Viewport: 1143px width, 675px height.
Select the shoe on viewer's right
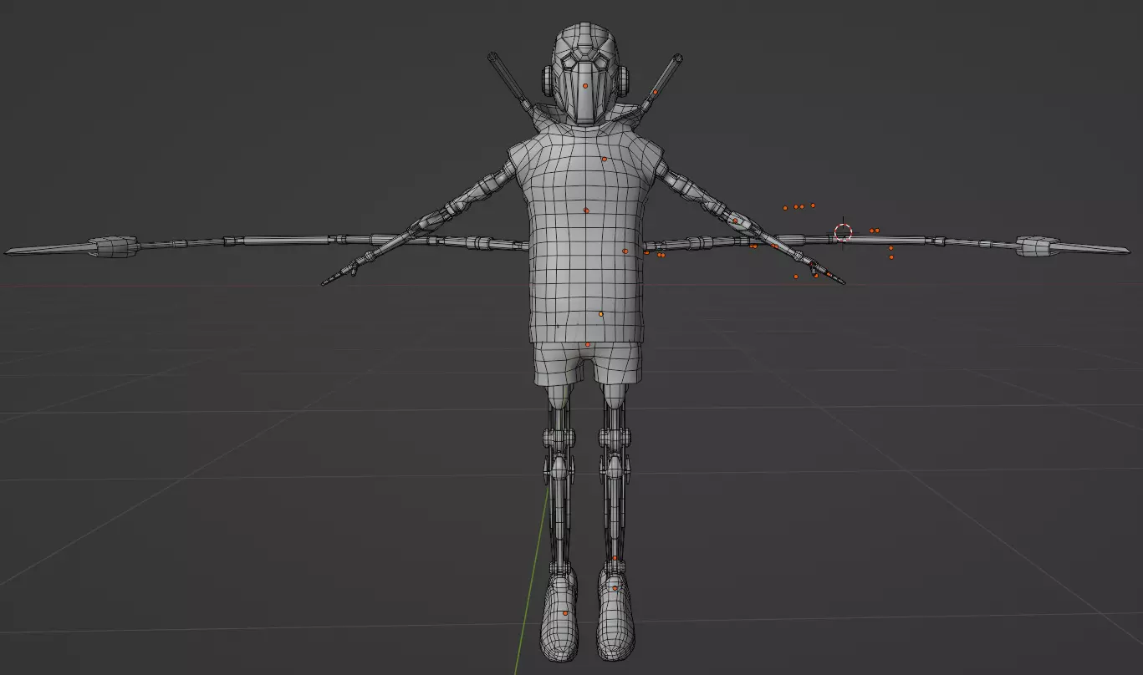click(x=615, y=614)
